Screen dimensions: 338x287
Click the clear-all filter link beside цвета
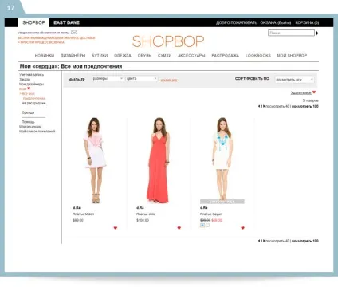(169, 80)
